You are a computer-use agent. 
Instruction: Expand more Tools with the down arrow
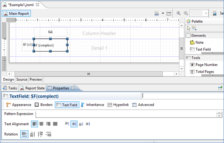point(213,75)
